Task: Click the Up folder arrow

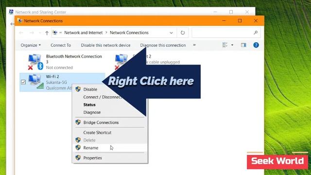Action: point(47,33)
